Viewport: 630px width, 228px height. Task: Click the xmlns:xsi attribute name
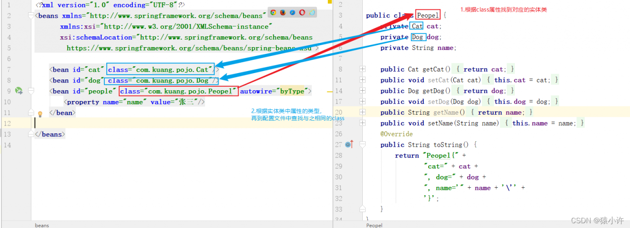click(78, 26)
